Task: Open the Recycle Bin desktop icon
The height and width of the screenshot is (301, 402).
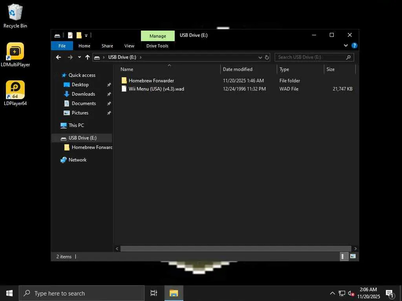Action: (x=15, y=16)
